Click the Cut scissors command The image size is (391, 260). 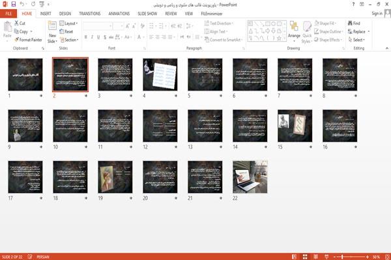(20, 23)
